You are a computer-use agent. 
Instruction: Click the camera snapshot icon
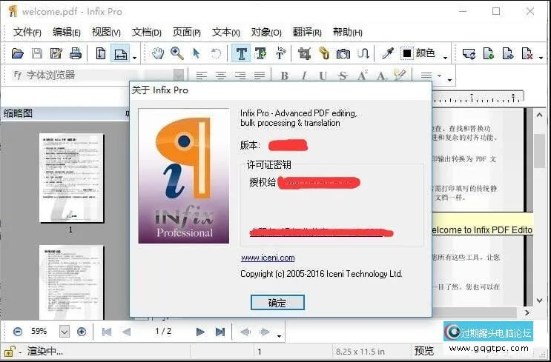point(343,53)
